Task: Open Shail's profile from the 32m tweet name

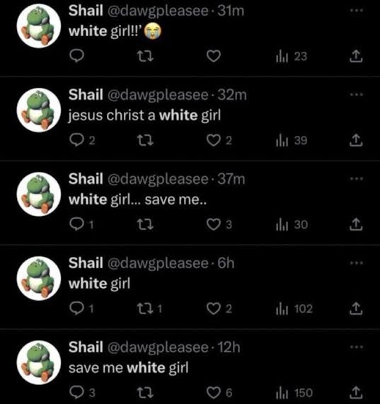Action: coord(86,95)
